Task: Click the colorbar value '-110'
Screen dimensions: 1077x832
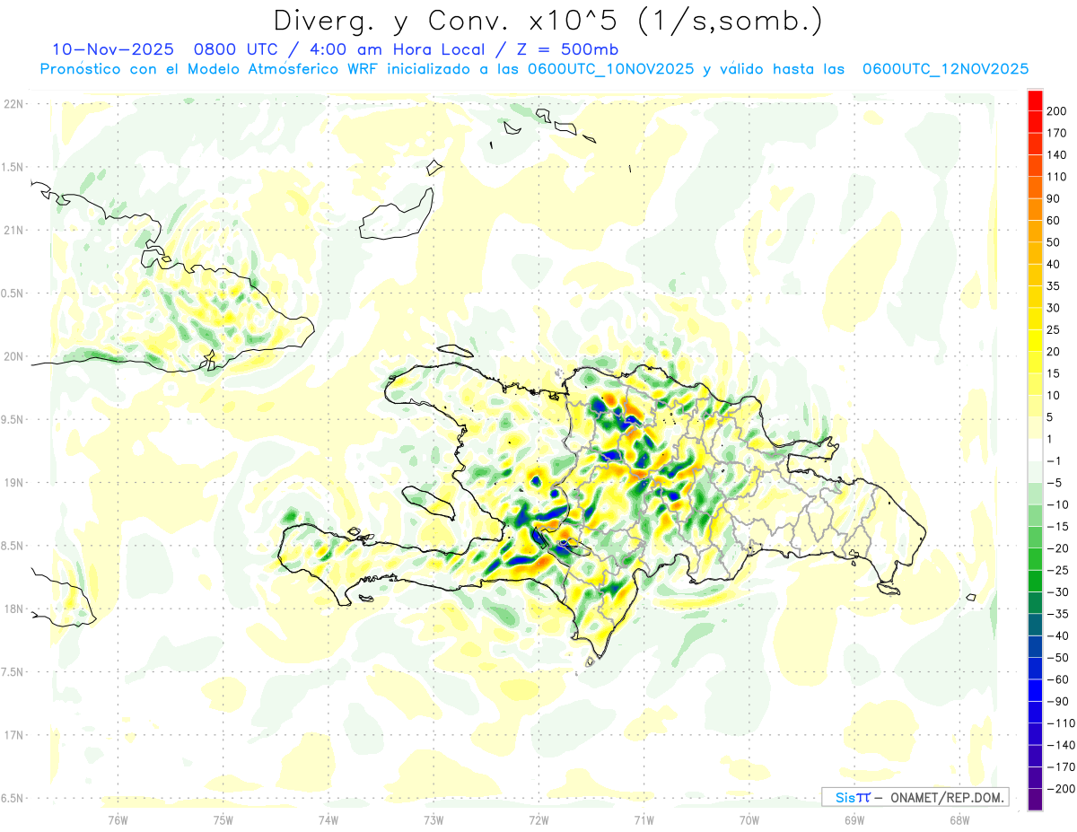Action: click(1059, 723)
